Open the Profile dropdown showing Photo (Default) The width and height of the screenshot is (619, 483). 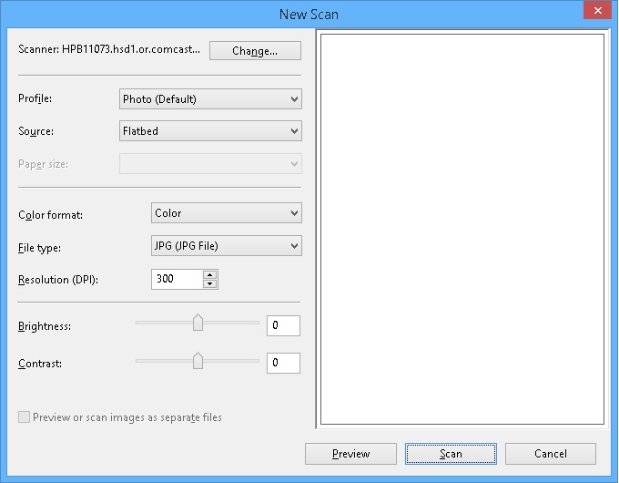(210, 98)
